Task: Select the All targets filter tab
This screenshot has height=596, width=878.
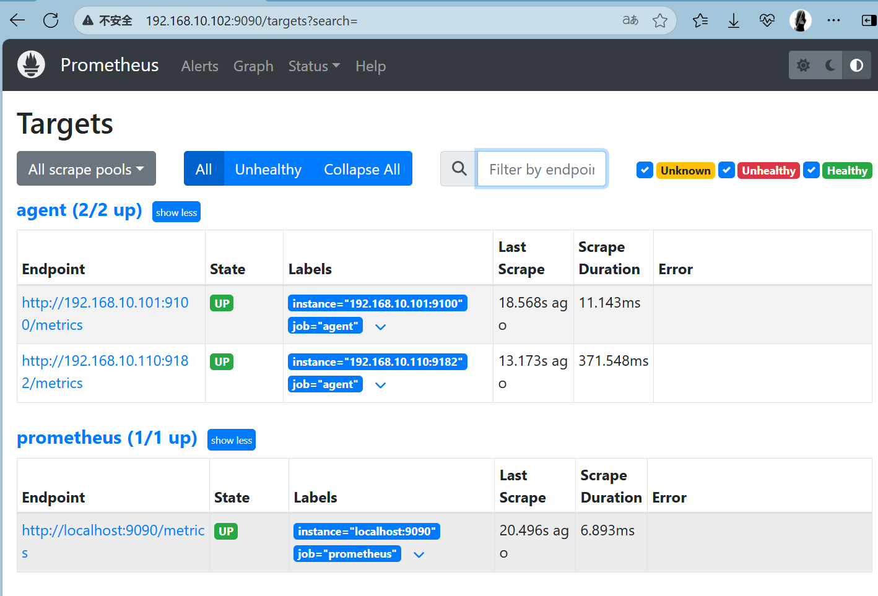Action: click(204, 168)
